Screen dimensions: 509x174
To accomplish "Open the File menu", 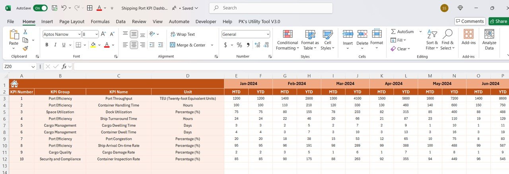I will coord(11,21).
